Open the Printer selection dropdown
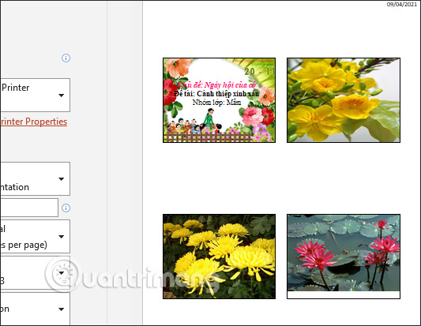 tap(35, 95)
